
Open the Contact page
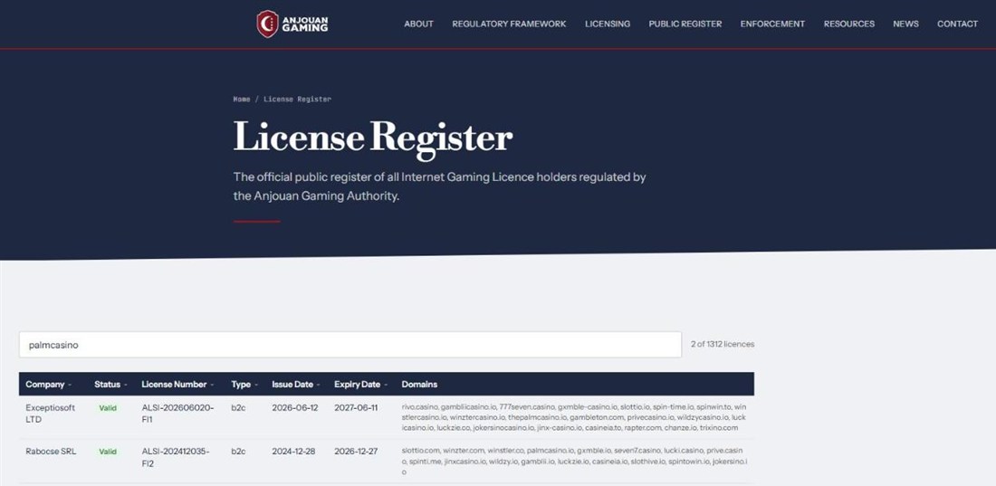(957, 24)
